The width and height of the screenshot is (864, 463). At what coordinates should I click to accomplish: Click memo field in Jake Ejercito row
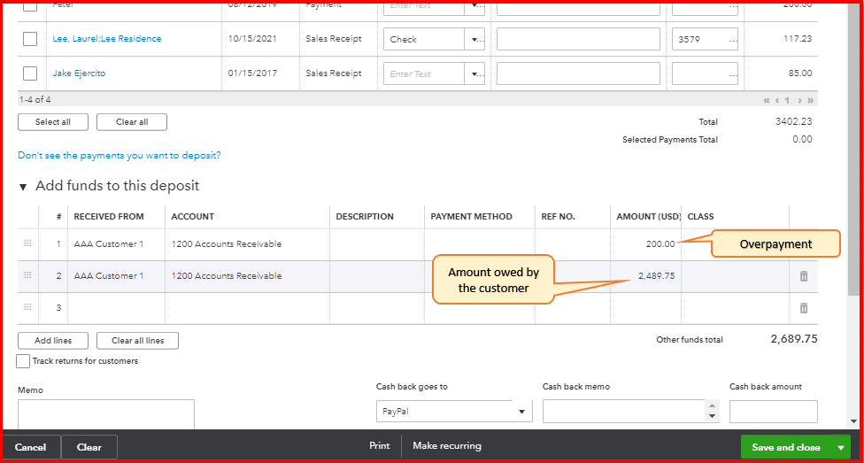[x=578, y=73]
